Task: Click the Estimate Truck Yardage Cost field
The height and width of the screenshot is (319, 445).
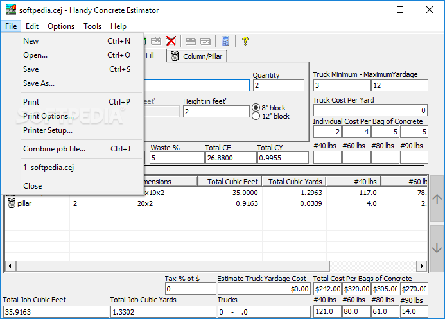Action: pos(264,289)
